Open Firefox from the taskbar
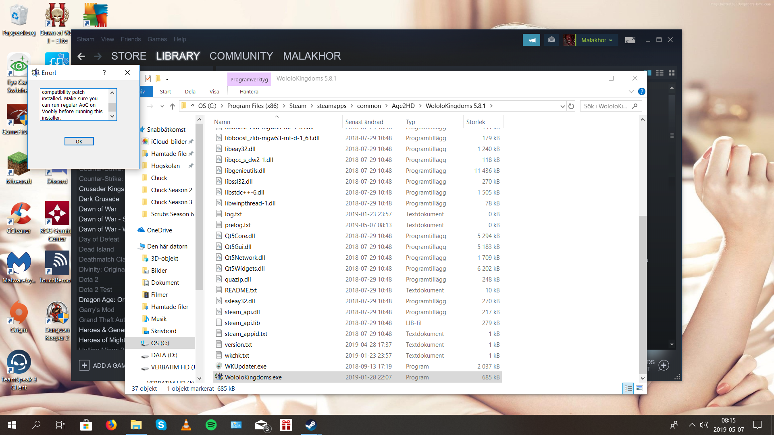The width and height of the screenshot is (774, 435). 111,425
